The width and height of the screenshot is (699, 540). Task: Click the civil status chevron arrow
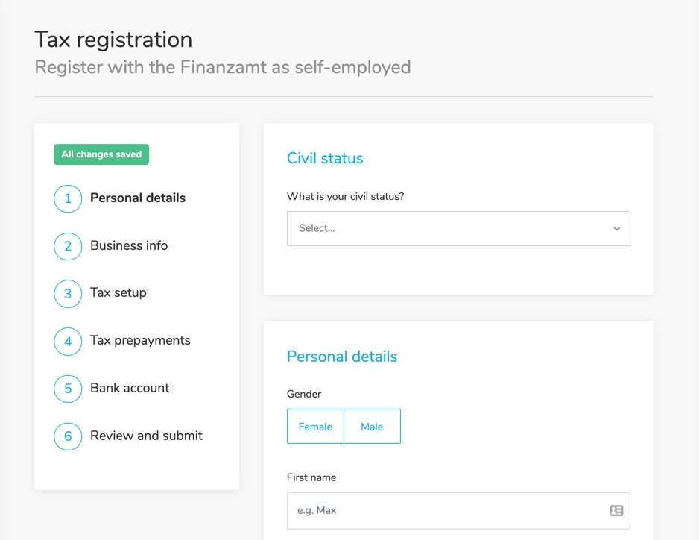(616, 228)
